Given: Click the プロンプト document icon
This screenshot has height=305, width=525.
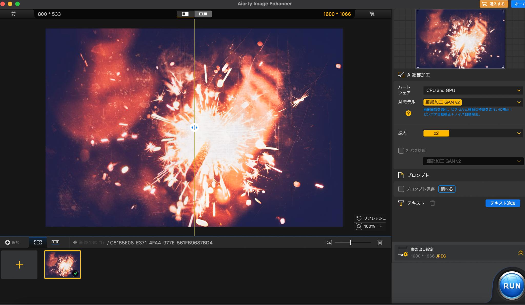Looking at the screenshot, I should click(x=401, y=175).
